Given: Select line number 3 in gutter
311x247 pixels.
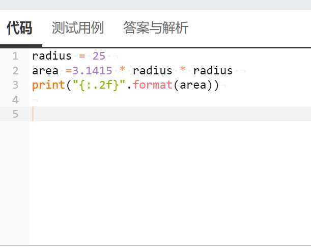Looking at the screenshot, I should tap(15, 85).
